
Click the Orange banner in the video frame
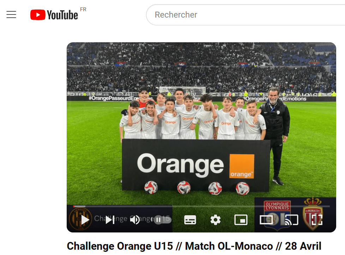click(196, 165)
